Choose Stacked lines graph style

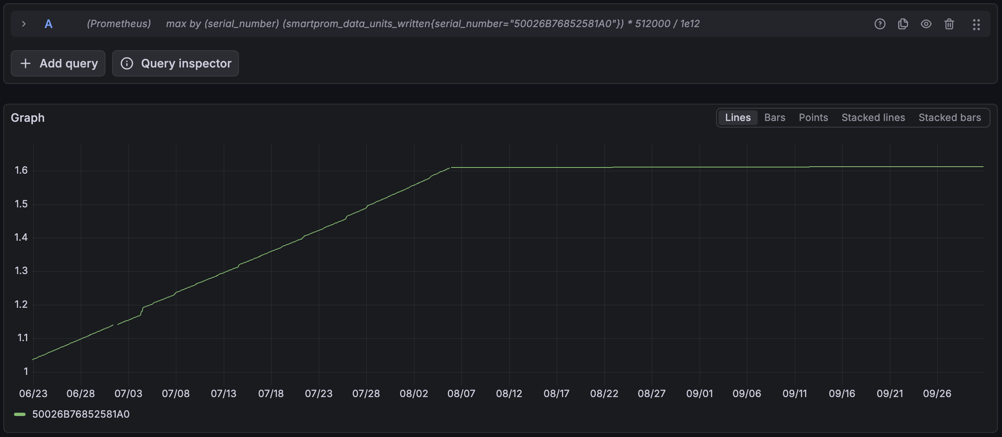[x=873, y=118]
